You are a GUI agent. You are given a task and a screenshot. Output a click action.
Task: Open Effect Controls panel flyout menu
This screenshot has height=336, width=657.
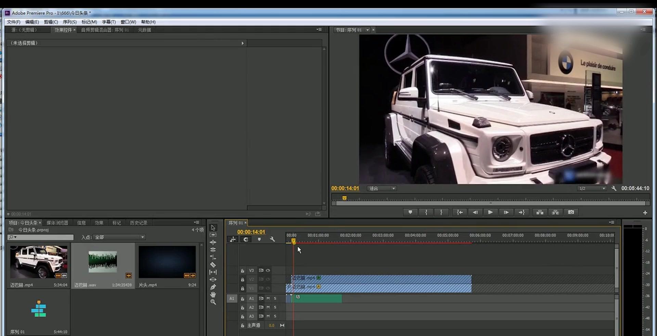pos(319,30)
